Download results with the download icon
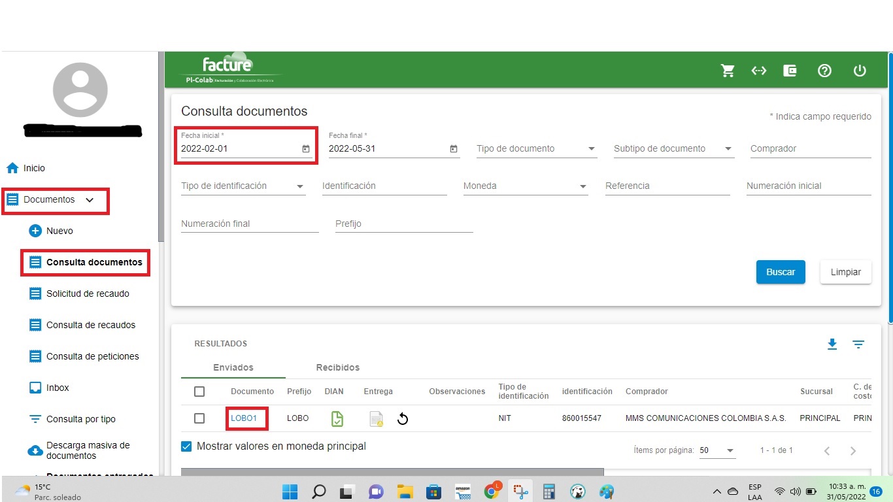 coord(832,344)
